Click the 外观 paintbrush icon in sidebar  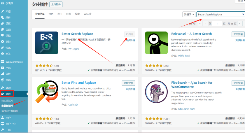[x=3, y=88]
